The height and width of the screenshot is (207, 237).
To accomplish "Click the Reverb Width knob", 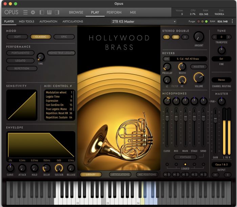I will [182, 67].
